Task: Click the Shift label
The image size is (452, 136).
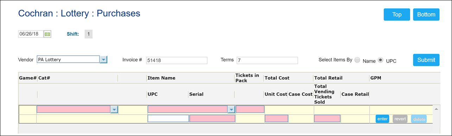Action: (x=73, y=34)
